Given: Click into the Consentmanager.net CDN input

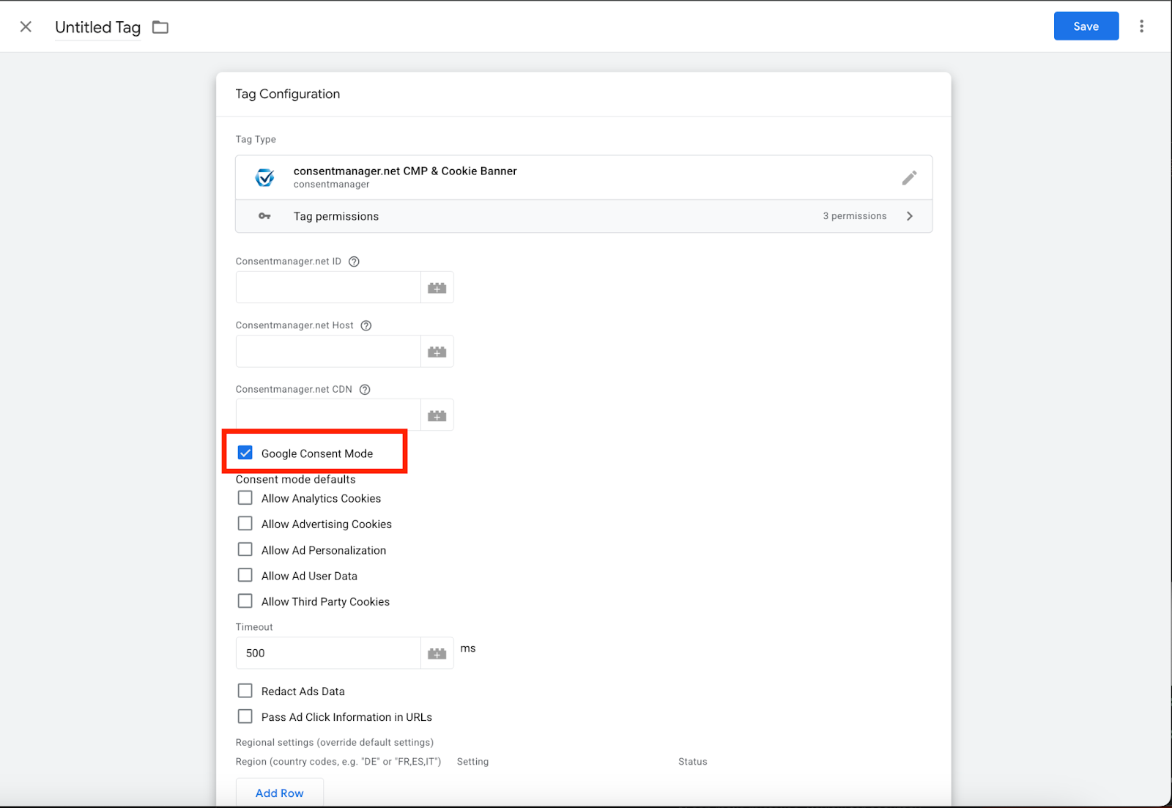Looking at the screenshot, I should [328, 415].
